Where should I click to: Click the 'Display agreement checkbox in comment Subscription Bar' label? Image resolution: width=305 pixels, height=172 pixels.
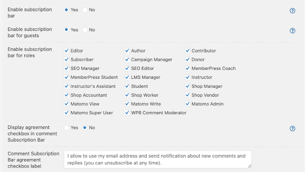(x=32, y=134)
